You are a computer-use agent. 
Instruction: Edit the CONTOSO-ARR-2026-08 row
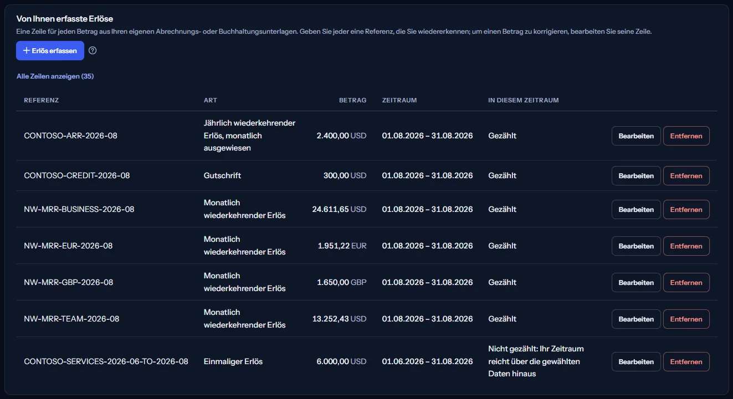point(636,136)
